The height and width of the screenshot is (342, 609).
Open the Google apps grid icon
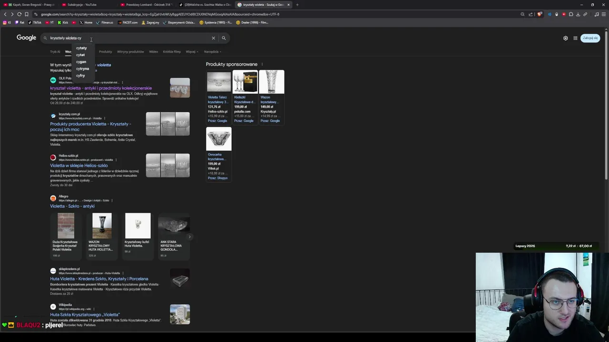pos(575,38)
